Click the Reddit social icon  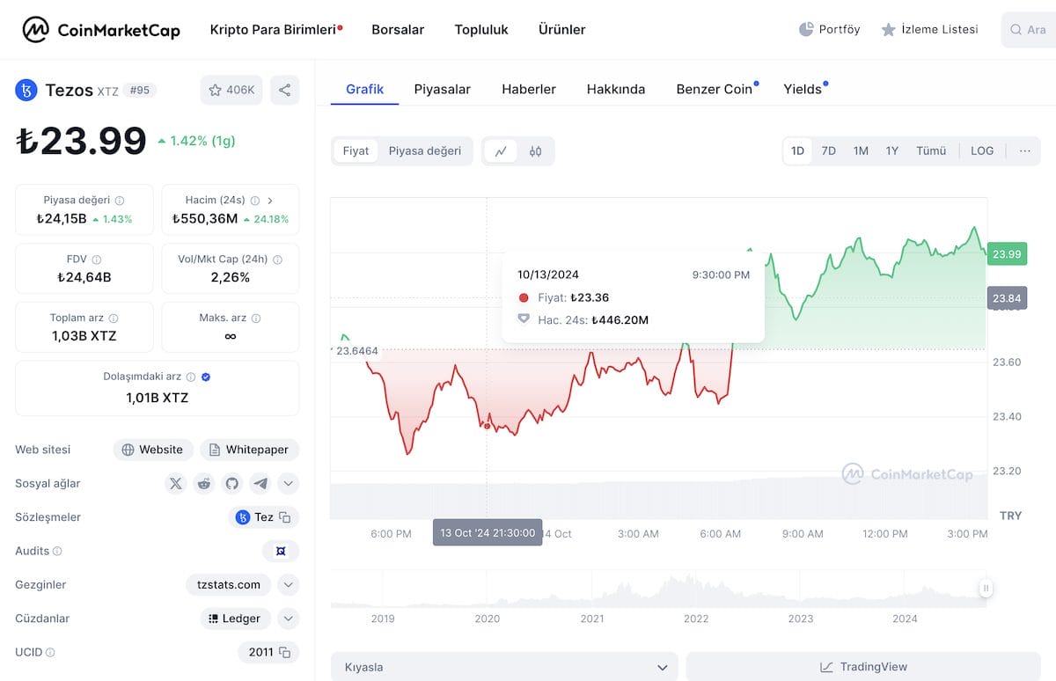[202, 483]
